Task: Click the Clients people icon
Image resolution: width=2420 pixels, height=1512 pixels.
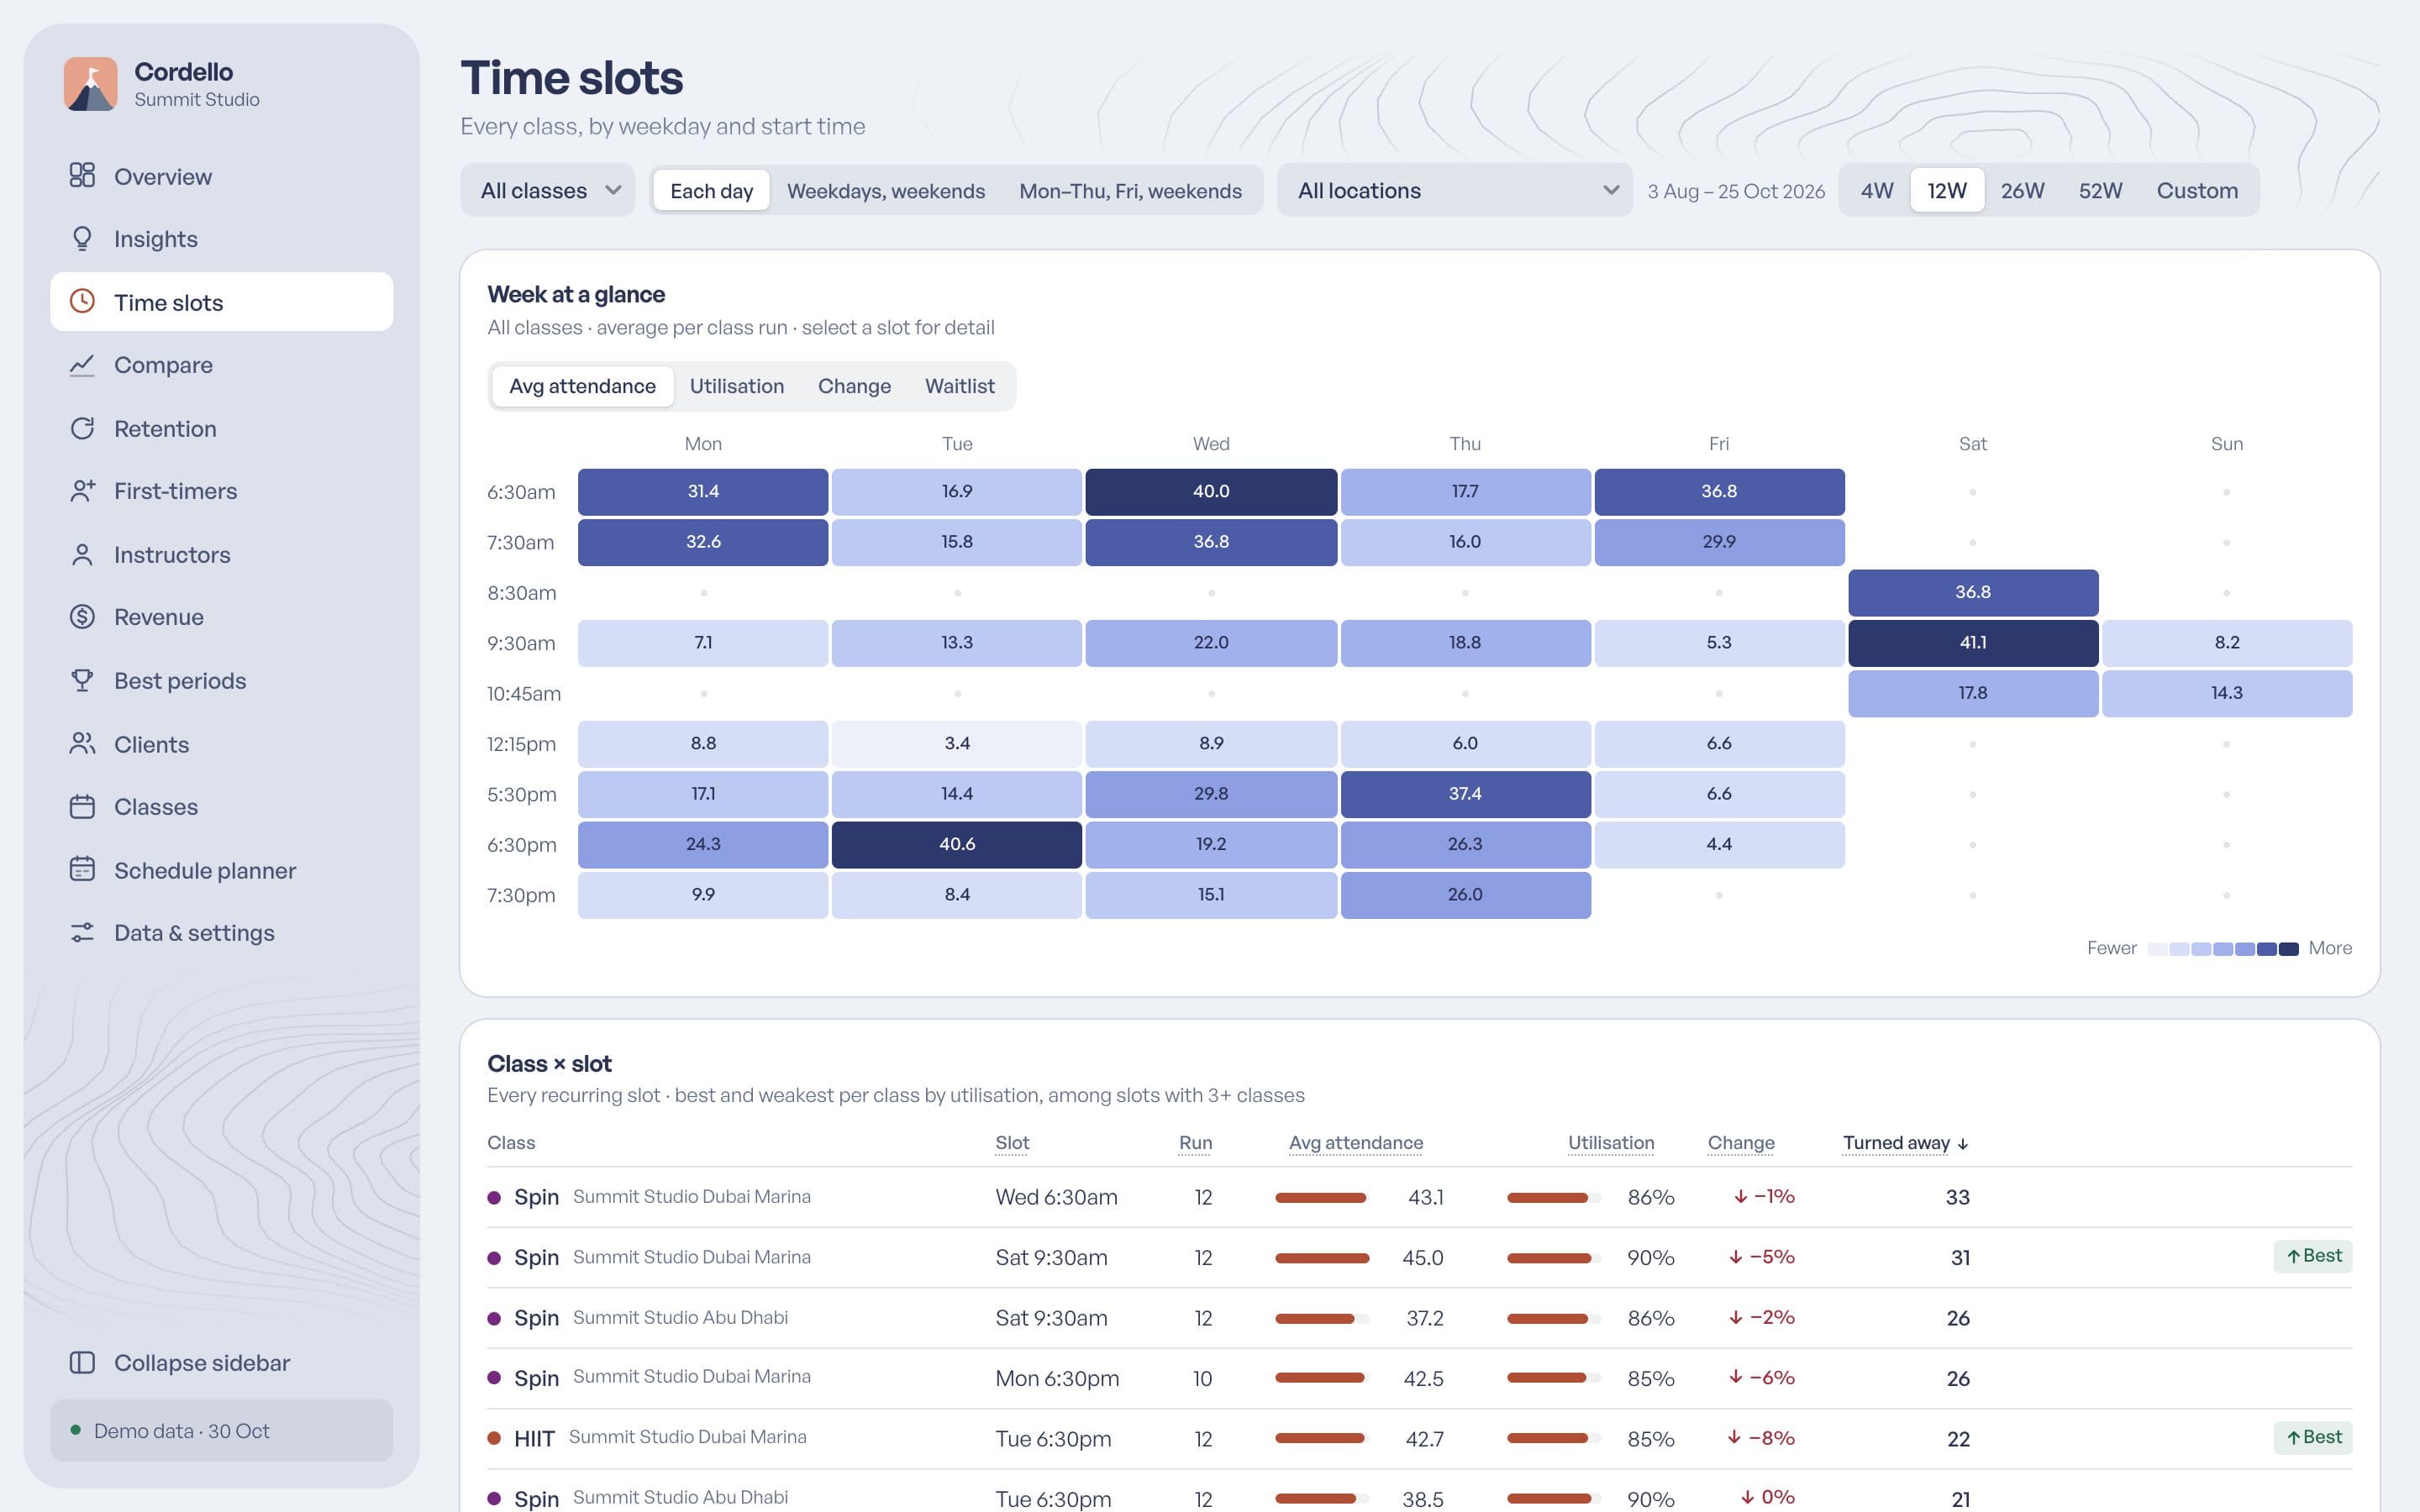Action: (82, 744)
